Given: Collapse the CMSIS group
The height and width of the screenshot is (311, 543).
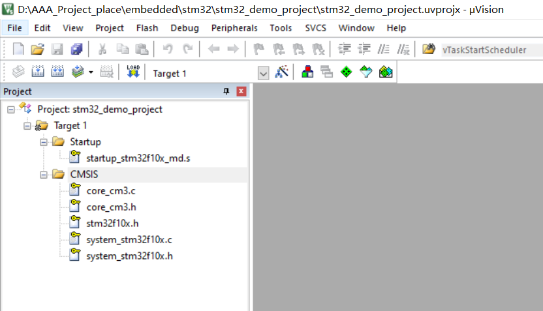Looking at the screenshot, I should click(43, 175).
